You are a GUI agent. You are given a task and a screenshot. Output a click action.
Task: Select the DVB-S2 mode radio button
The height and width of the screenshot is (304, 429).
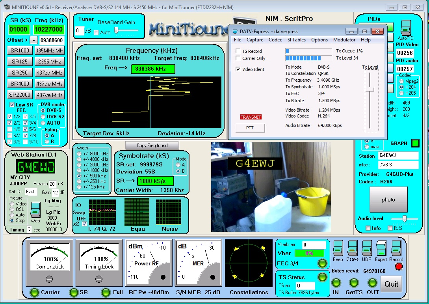[43, 117]
